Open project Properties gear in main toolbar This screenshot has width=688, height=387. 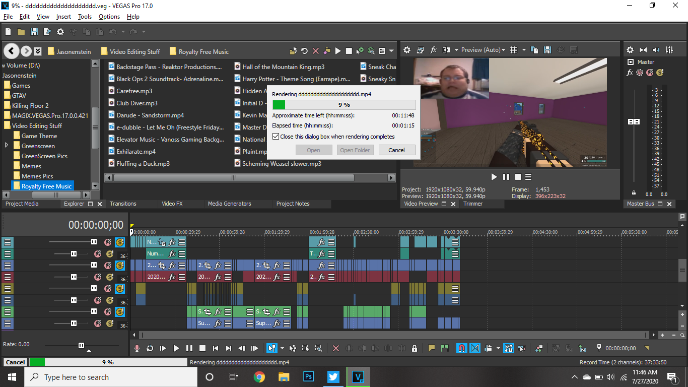pos(60,32)
